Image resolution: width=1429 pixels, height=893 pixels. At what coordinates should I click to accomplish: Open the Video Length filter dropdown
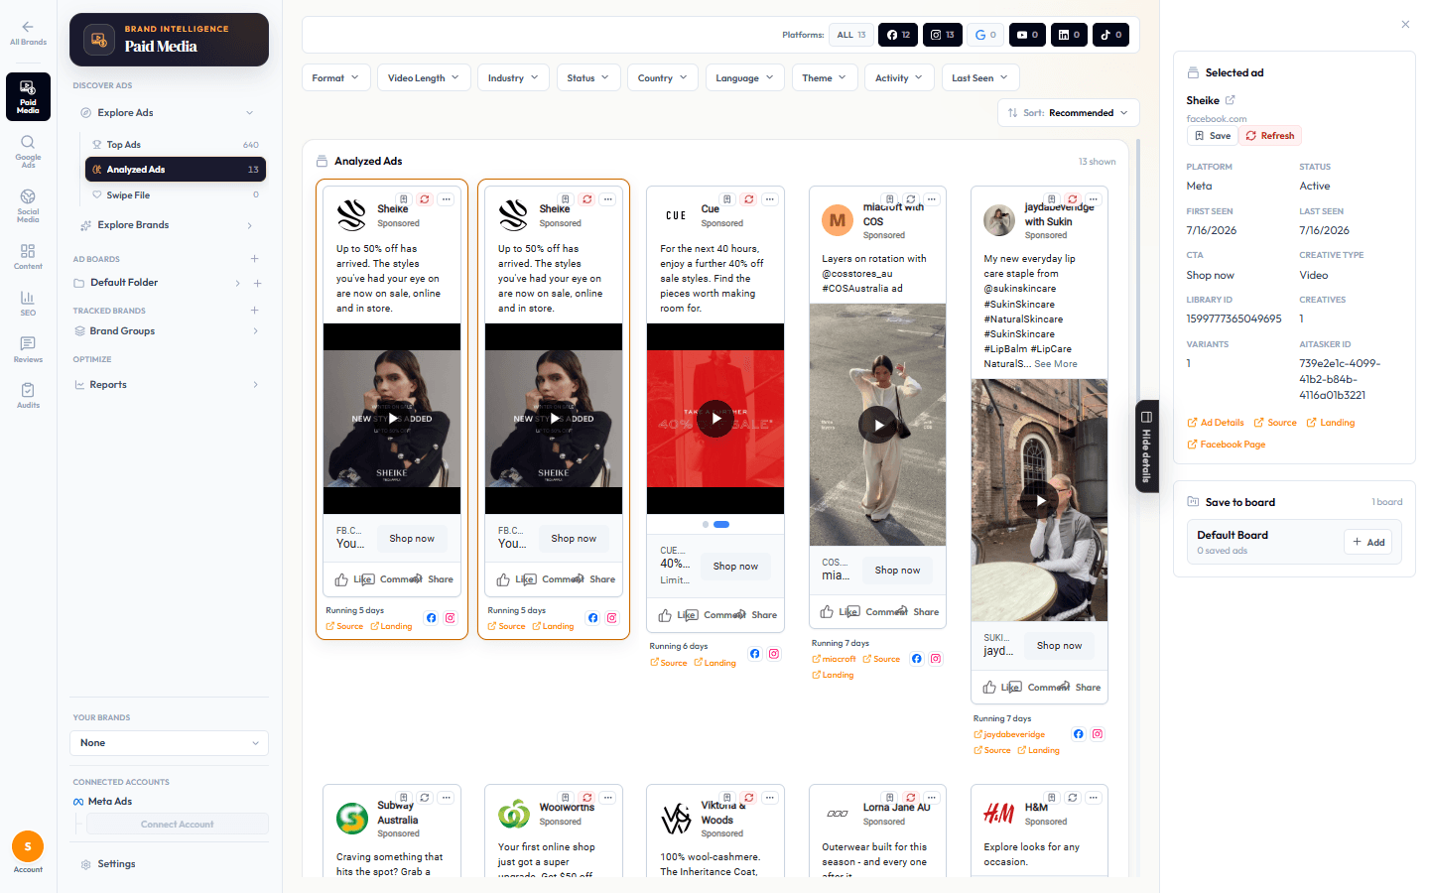coord(424,77)
